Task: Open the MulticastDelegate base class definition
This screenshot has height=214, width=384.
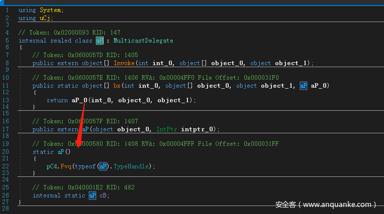Action: click(x=143, y=41)
